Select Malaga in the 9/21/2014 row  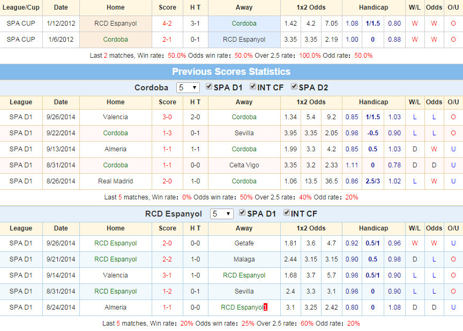244,259
